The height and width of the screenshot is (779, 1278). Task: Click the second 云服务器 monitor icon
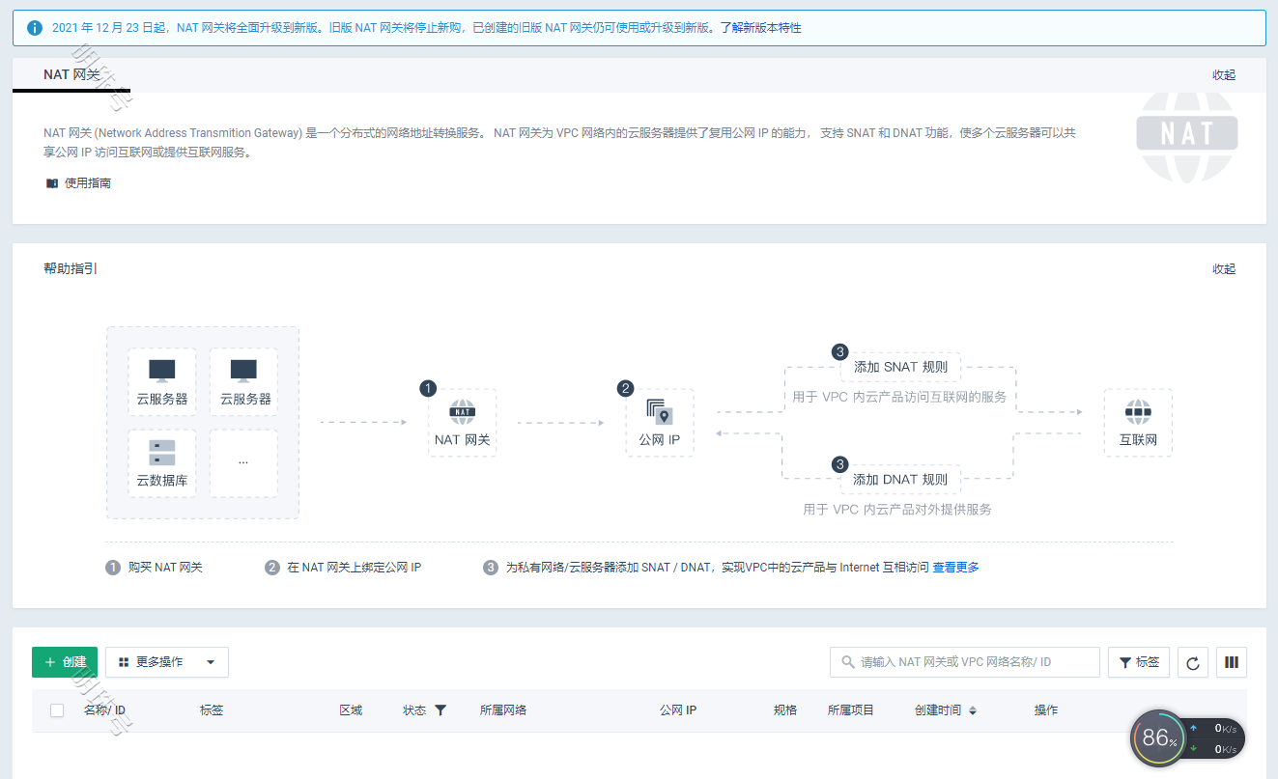pos(243,372)
